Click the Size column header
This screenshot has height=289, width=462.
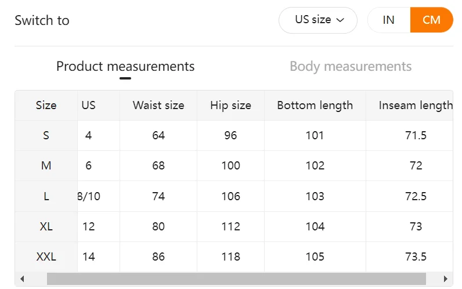pos(46,106)
